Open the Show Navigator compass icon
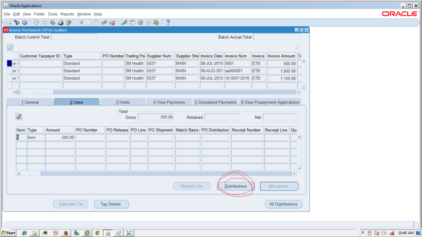Screen dimensions: 422x237 coord(24,23)
